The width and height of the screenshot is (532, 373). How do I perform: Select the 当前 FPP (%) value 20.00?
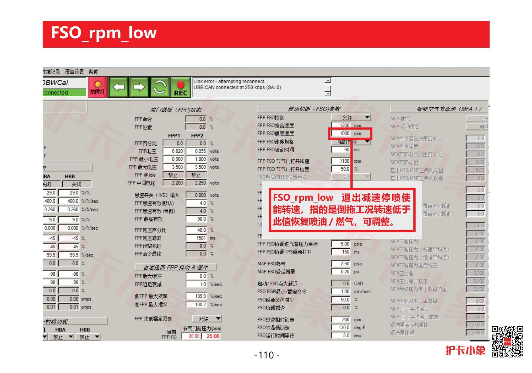click(x=191, y=336)
